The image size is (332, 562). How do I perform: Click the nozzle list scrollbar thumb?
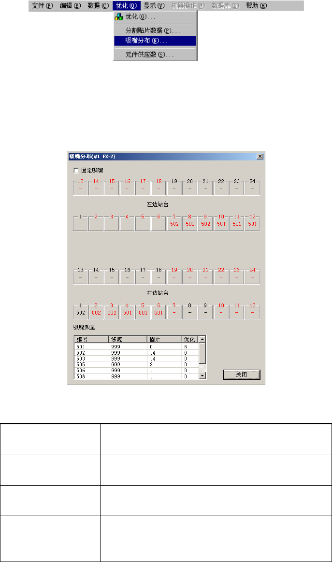[202, 353]
